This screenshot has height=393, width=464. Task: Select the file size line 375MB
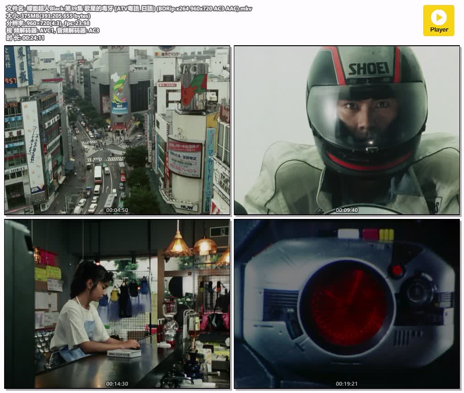pyautogui.click(x=48, y=16)
